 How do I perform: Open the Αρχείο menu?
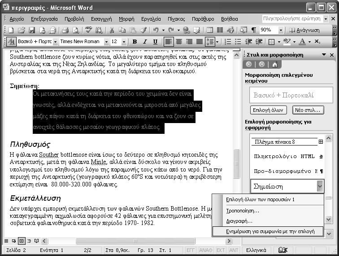coord(17,19)
